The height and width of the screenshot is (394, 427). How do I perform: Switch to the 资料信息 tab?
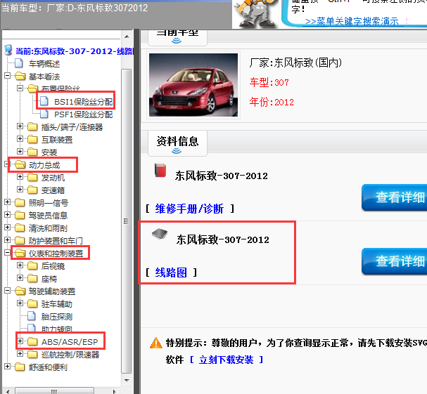point(177,143)
